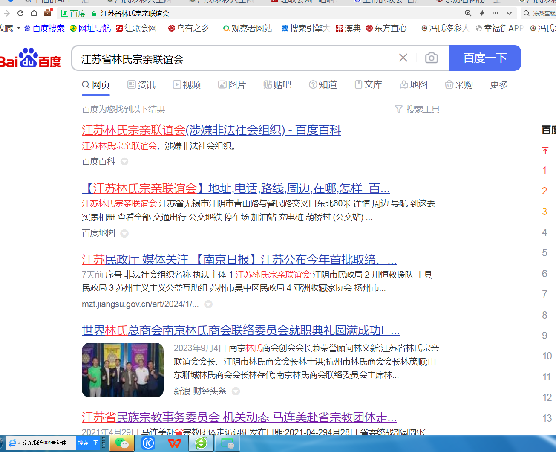Open the blue K app in taskbar
Viewport: 556px width, 452px height.
click(148, 443)
